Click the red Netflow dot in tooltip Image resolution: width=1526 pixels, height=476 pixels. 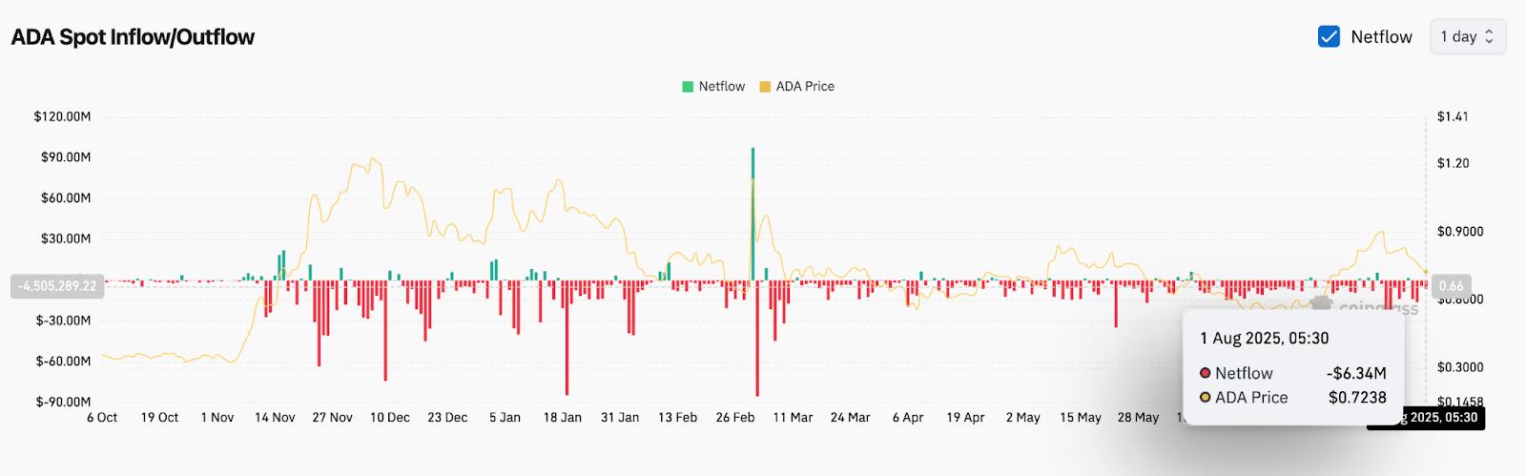1206,373
